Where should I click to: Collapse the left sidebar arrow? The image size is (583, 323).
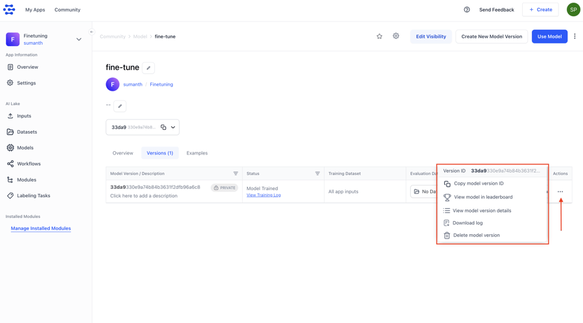pos(91,32)
